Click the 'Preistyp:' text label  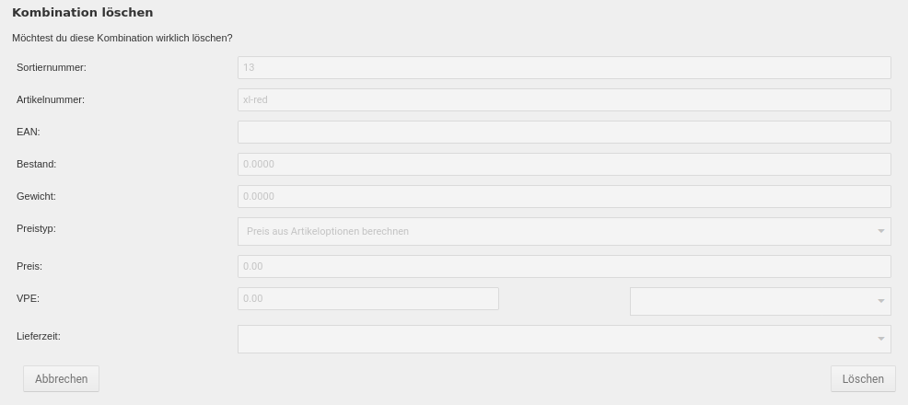click(36, 228)
